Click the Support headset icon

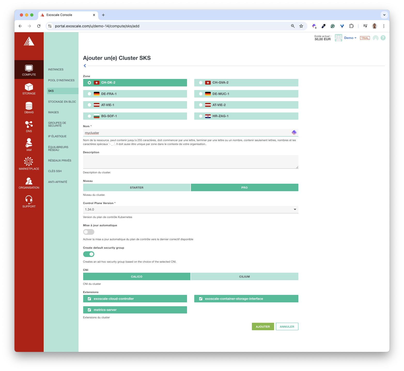(29, 200)
